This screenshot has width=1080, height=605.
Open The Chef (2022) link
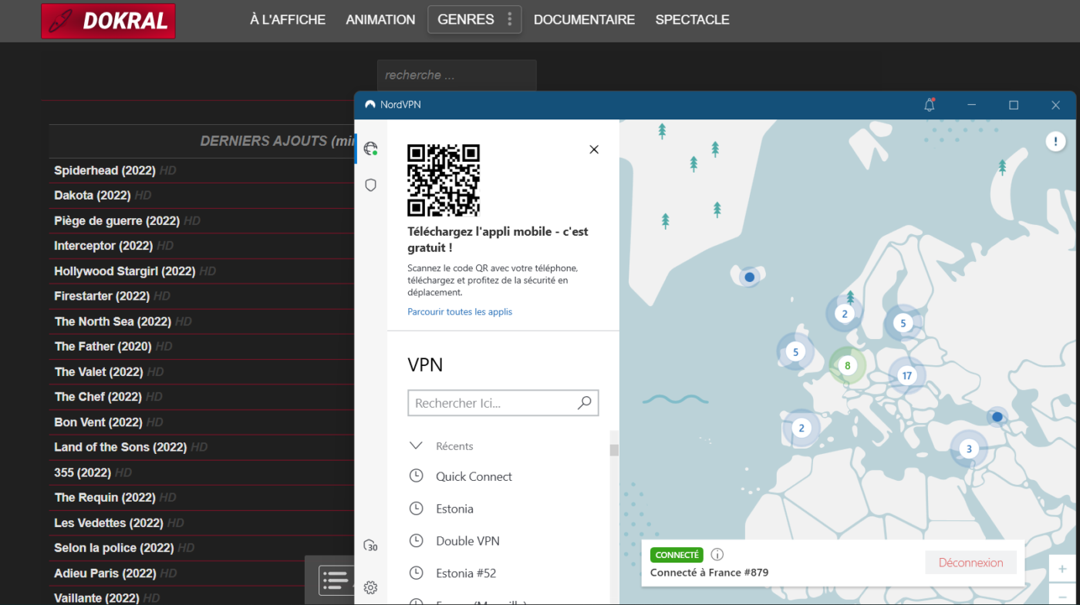(98, 397)
